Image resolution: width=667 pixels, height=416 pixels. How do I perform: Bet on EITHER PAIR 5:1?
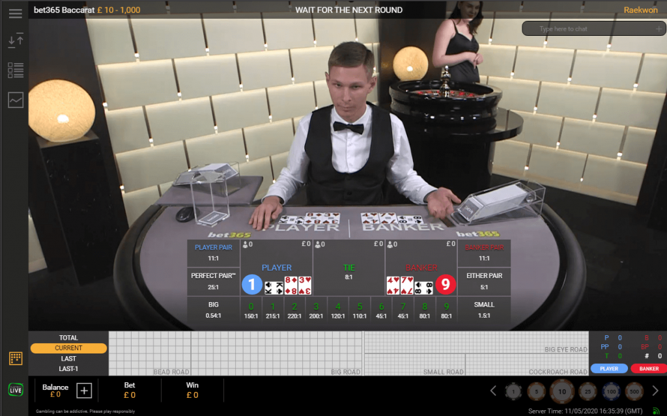(484, 282)
